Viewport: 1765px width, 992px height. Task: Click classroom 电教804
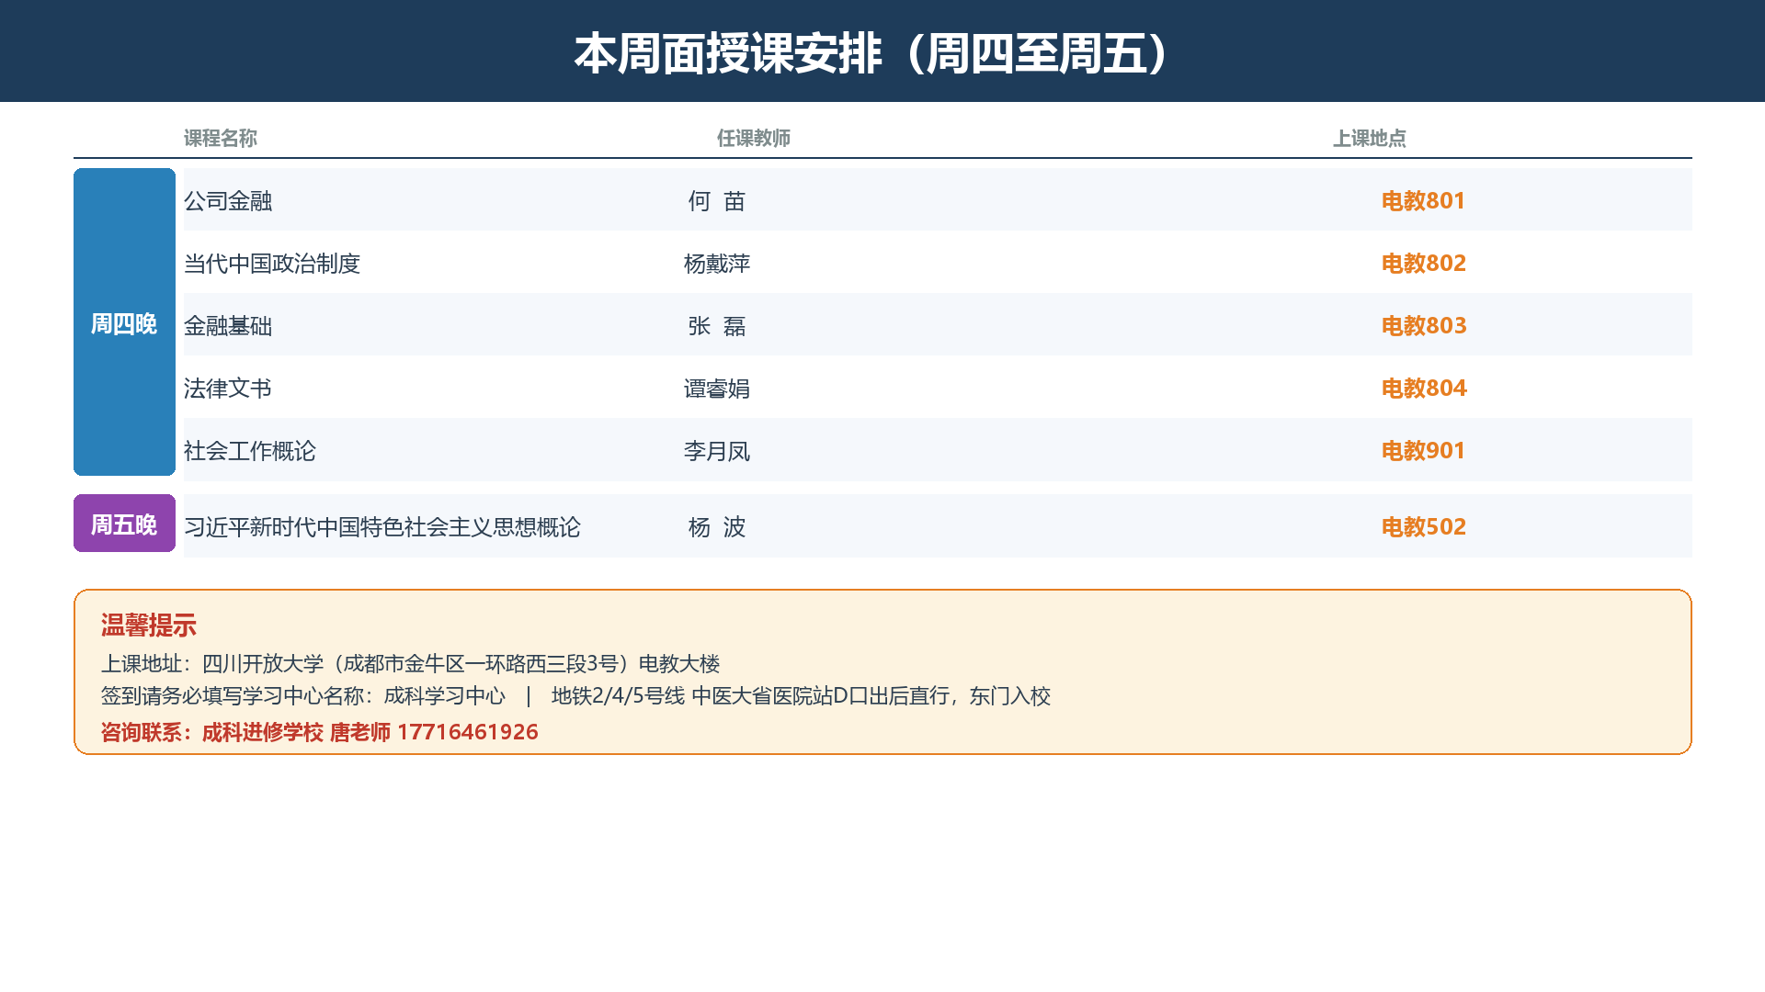coord(1424,388)
